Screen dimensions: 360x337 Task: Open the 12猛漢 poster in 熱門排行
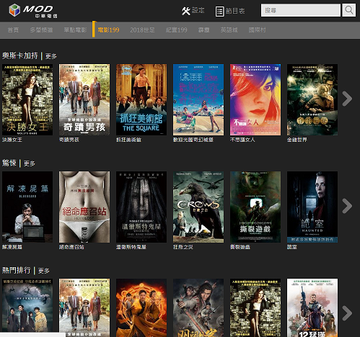[x=312, y=307]
